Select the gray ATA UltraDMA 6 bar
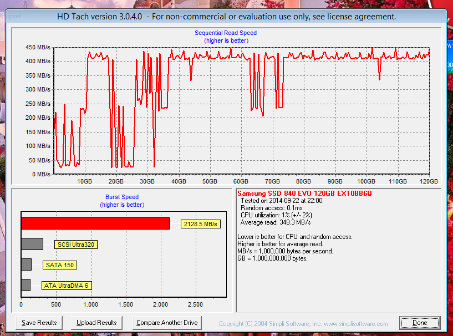 (26, 285)
